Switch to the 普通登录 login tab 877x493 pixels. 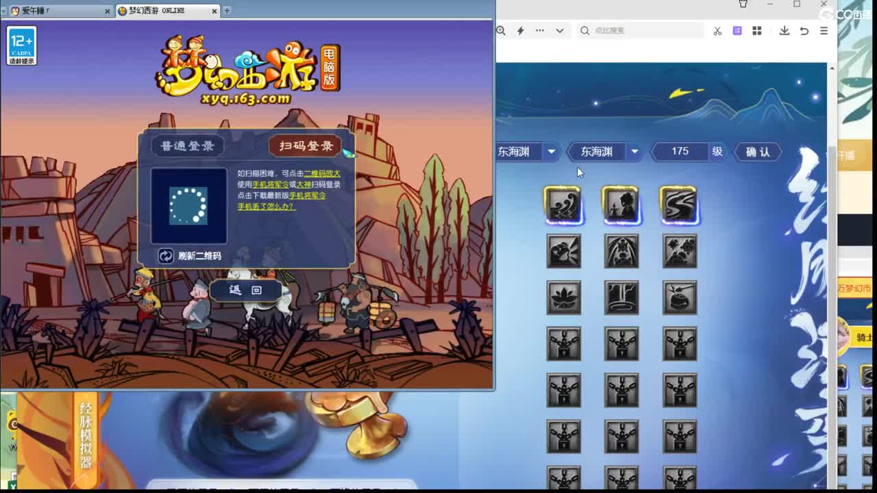pyautogui.click(x=187, y=146)
